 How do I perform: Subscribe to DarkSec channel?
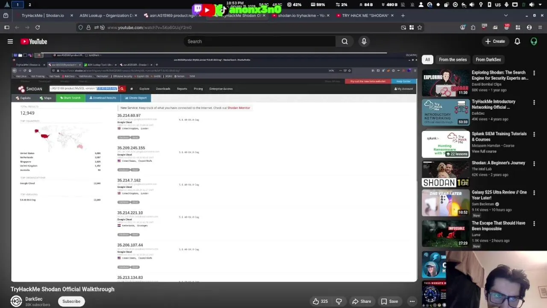[71, 301]
